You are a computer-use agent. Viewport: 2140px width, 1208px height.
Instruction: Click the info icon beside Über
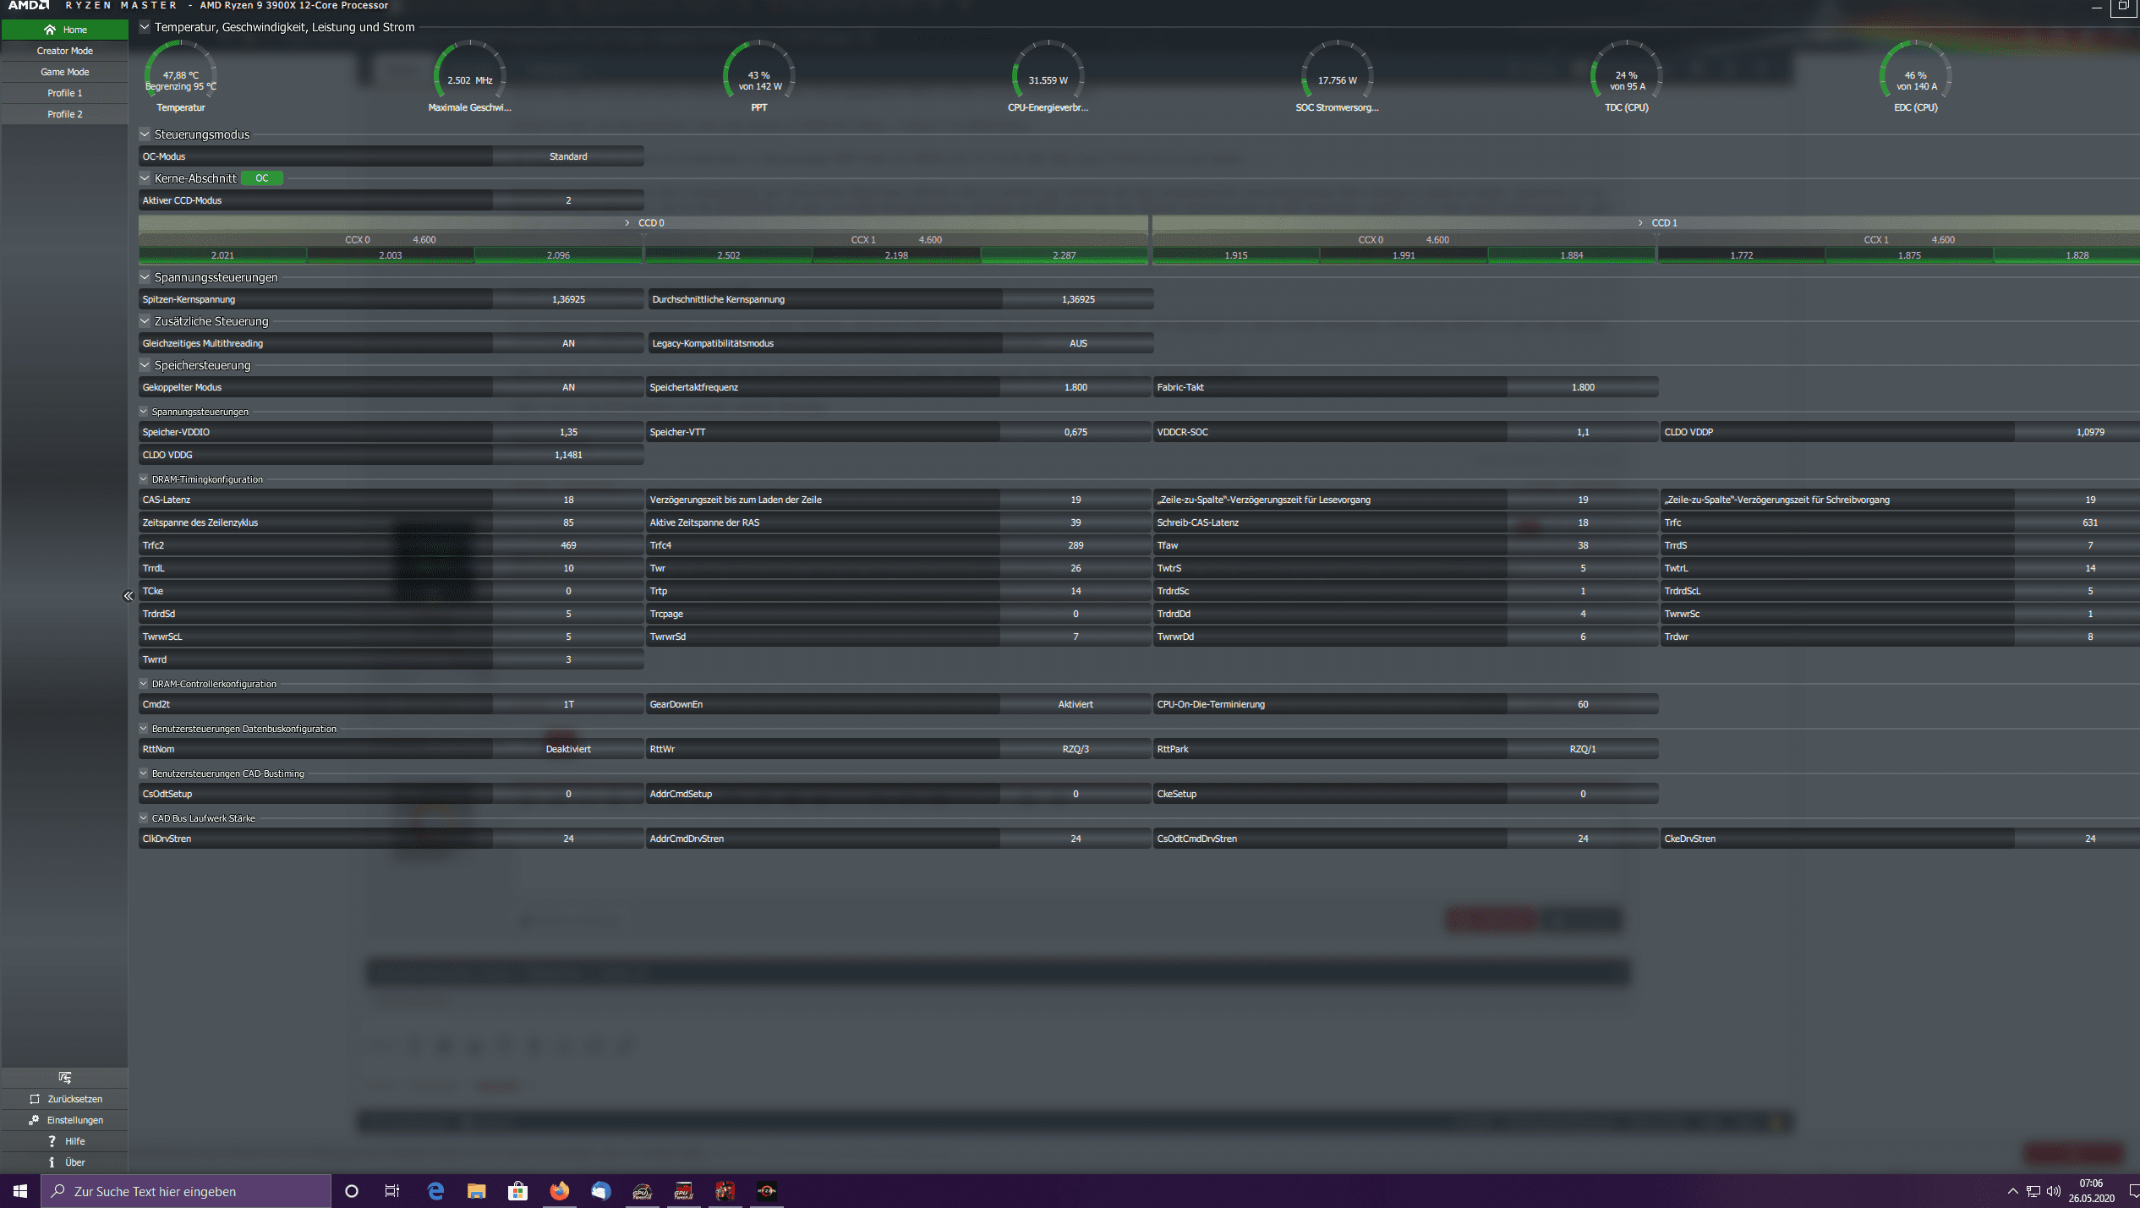(x=52, y=1162)
